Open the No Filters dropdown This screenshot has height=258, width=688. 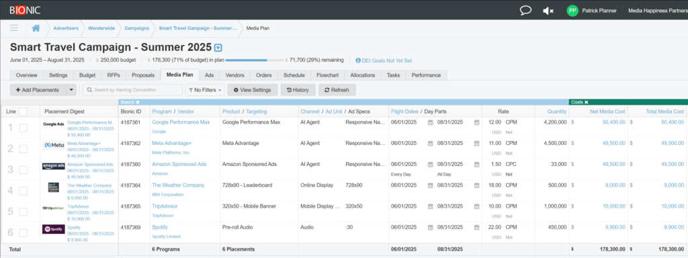pos(205,90)
